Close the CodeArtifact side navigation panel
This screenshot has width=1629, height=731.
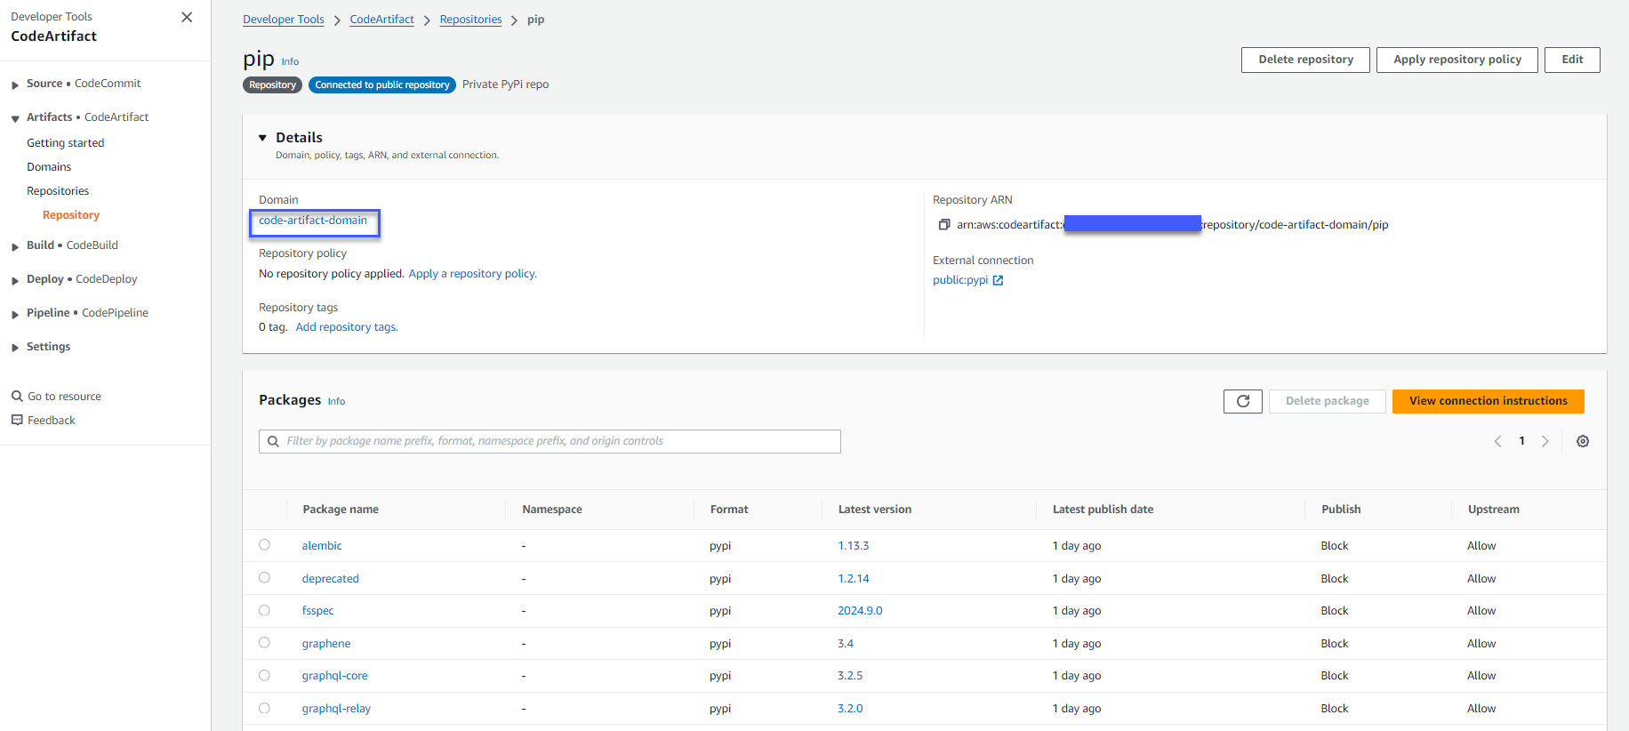click(187, 17)
